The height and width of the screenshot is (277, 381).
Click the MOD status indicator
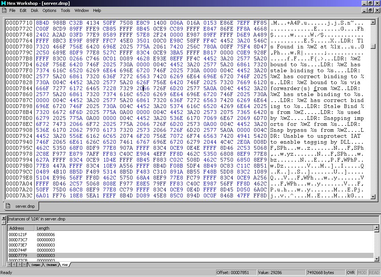click(362, 273)
